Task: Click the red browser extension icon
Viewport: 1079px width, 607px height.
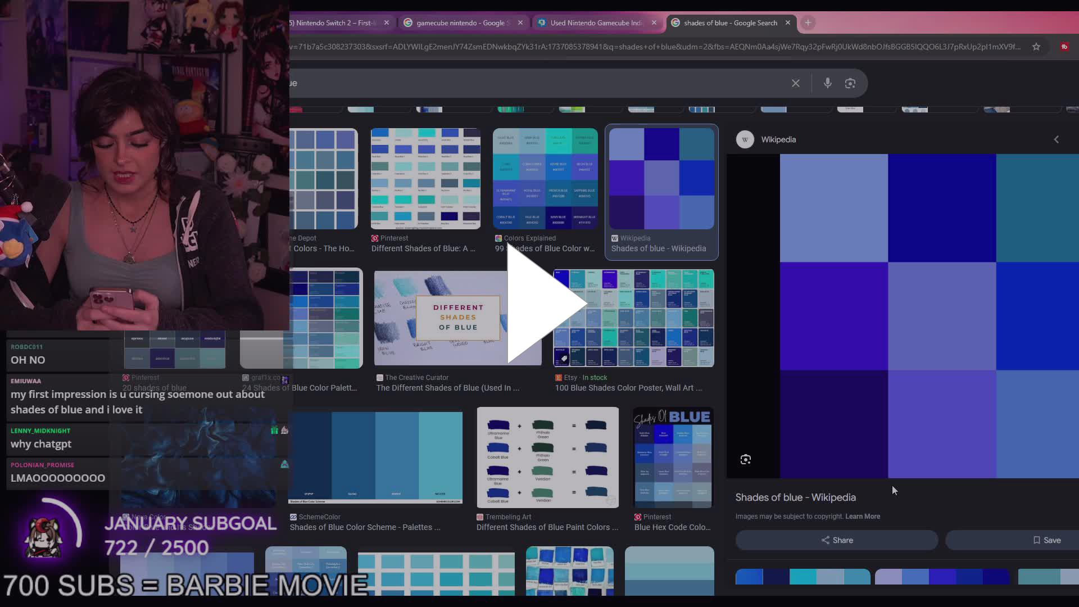Action: click(1064, 47)
